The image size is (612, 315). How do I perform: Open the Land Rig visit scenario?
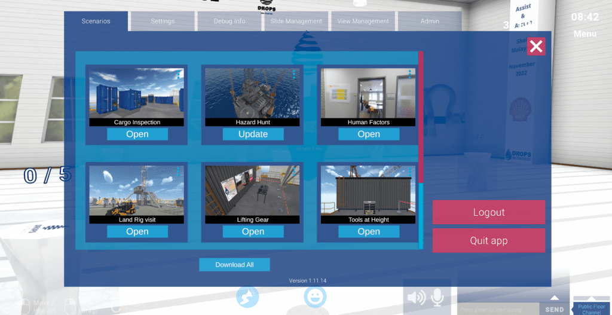(137, 231)
